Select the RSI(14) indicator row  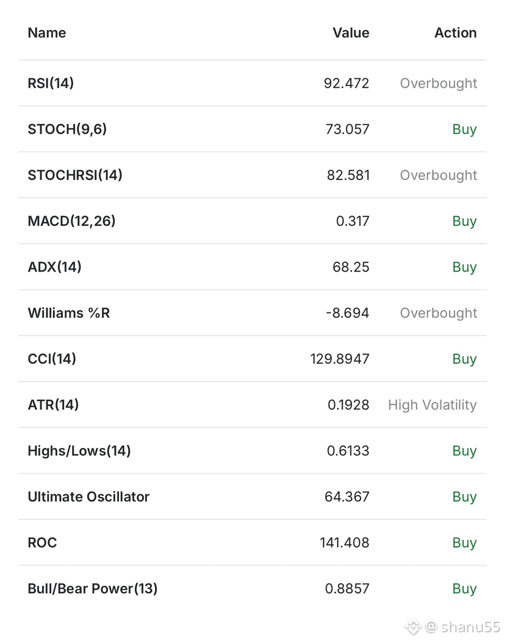pyautogui.click(x=253, y=83)
